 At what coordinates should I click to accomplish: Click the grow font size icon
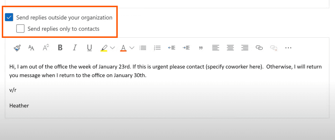pos(46,47)
